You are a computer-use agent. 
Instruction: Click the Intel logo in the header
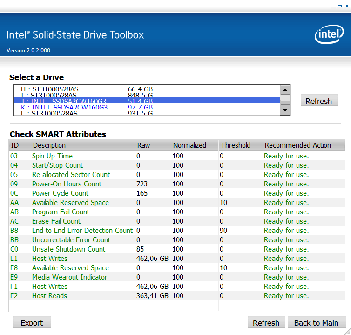click(x=330, y=35)
